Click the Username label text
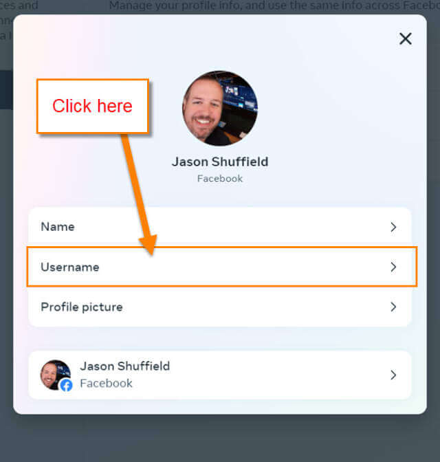The height and width of the screenshot is (462, 440). (70, 267)
